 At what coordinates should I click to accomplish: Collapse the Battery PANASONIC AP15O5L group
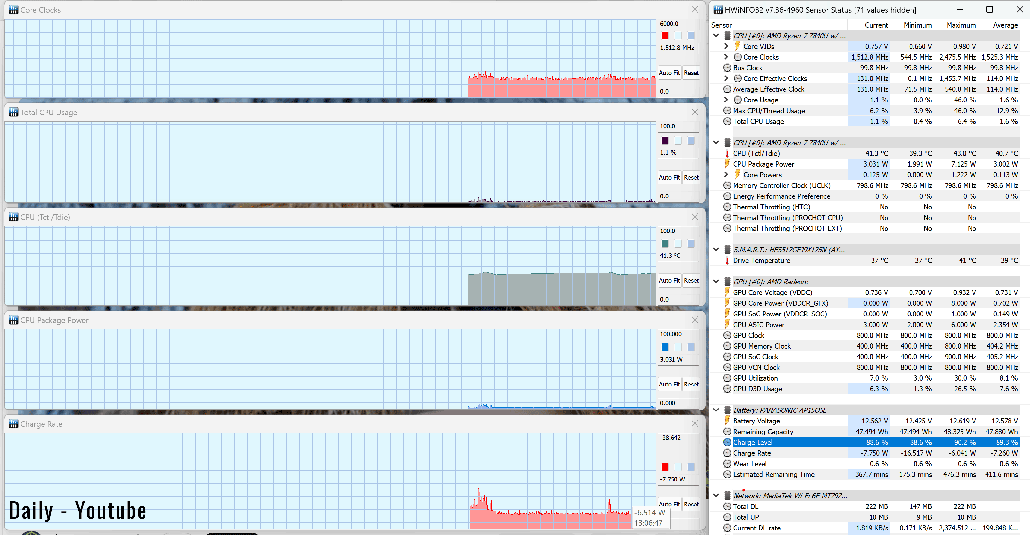(716, 410)
